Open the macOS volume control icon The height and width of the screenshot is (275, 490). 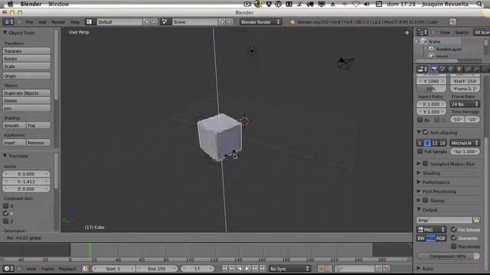[367, 4]
